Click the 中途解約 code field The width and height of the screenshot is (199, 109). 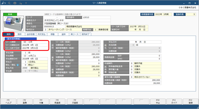[131, 63]
